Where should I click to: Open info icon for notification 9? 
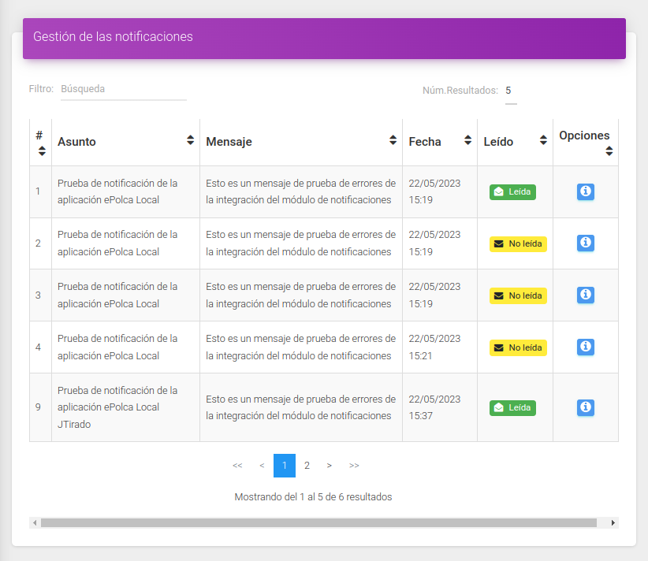(585, 407)
